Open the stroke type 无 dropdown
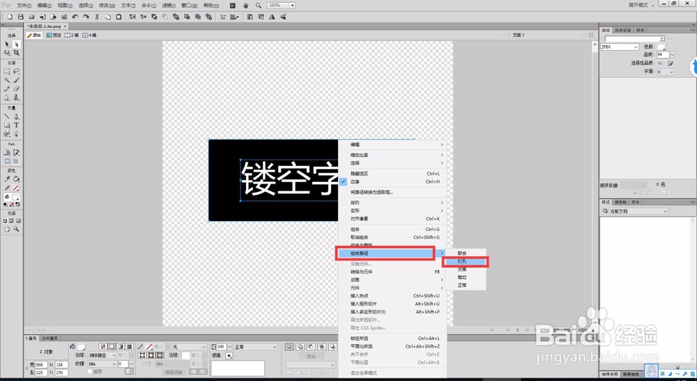The height and width of the screenshot is (381, 697). coord(190,347)
